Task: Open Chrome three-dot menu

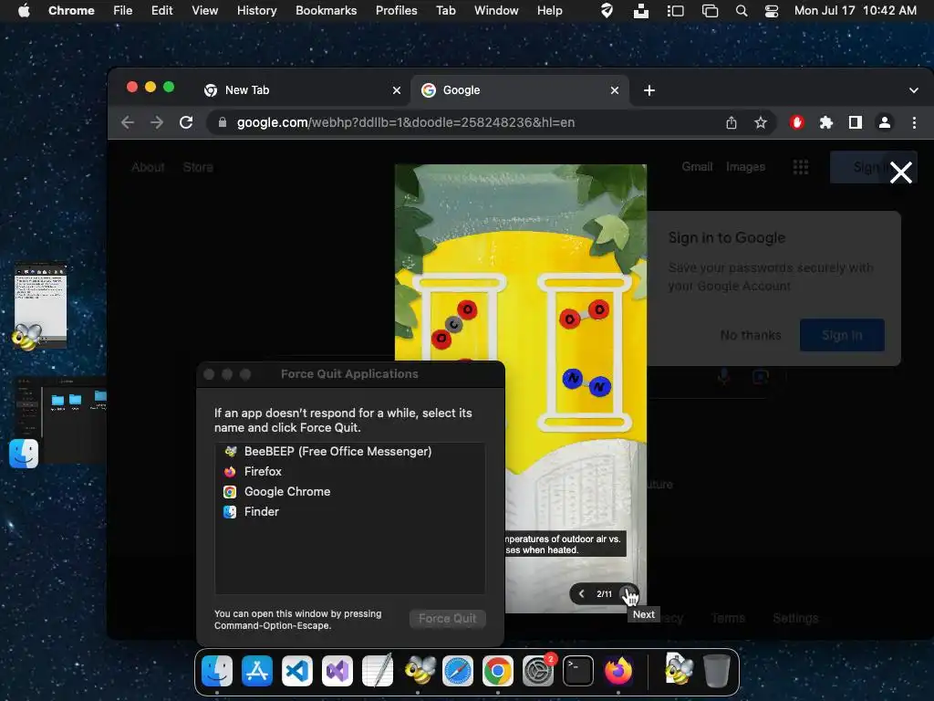Action: pos(914,122)
